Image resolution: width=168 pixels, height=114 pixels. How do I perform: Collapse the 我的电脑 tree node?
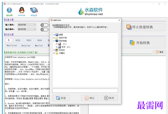coord(54,41)
